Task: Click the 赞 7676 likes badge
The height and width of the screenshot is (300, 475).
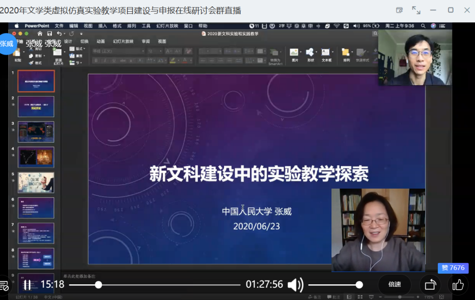Action: click(453, 268)
